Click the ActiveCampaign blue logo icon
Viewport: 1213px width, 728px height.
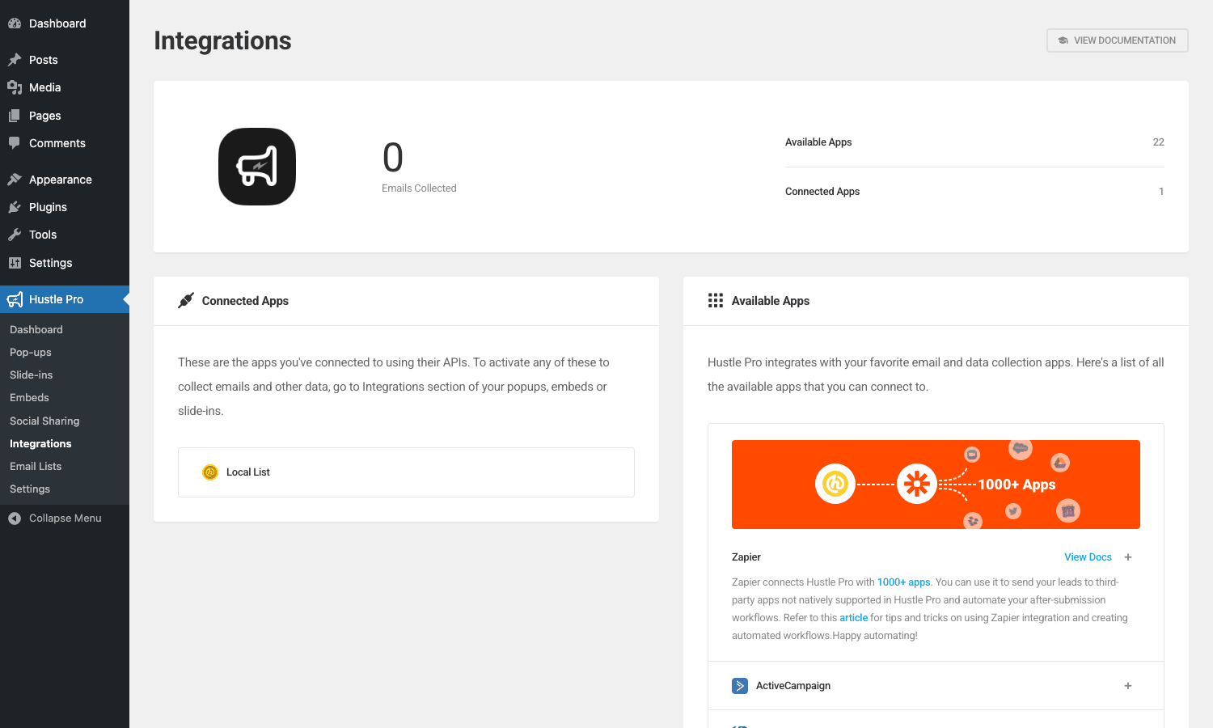(740, 686)
